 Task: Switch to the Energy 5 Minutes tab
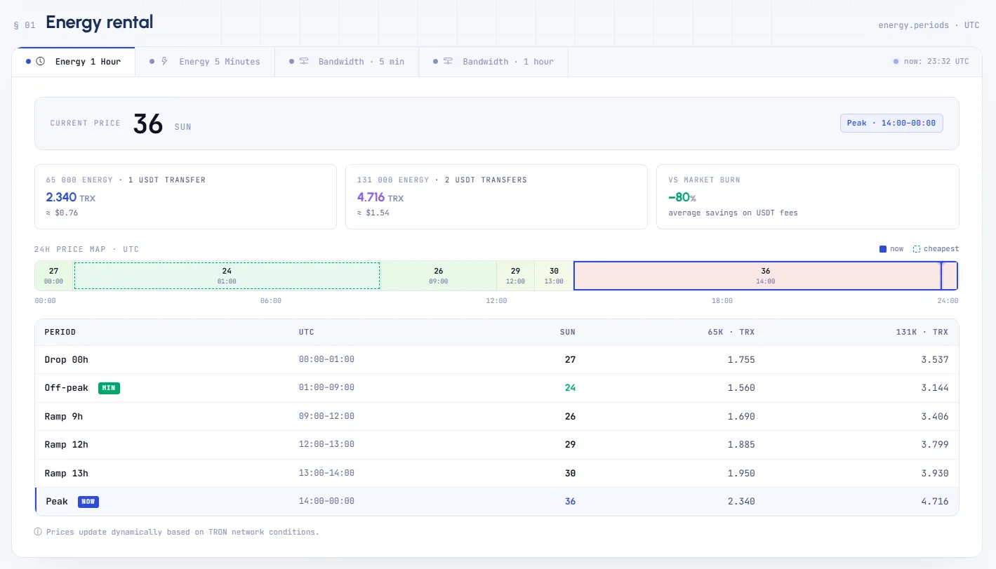(x=205, y=62)
